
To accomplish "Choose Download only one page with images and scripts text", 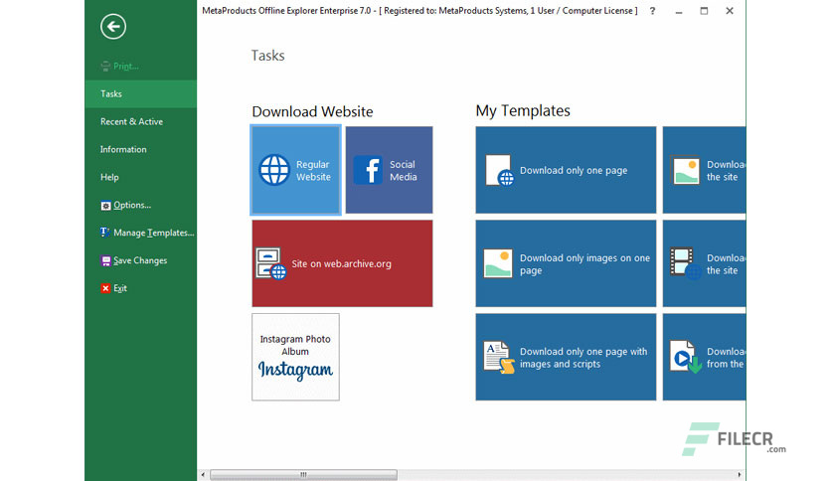I will coord(583,358).
